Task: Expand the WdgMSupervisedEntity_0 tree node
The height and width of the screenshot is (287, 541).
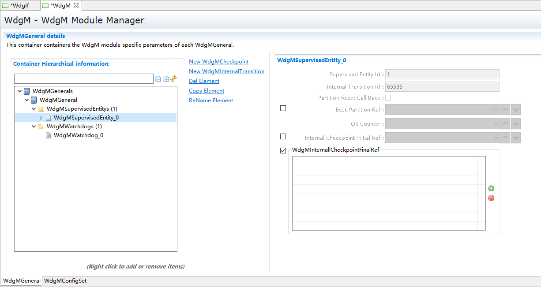Action: point(41,118)
